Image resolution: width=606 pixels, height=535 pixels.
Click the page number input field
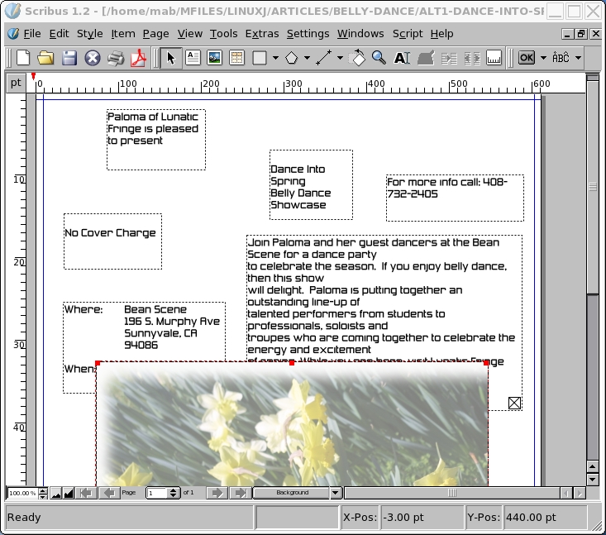(x=156, y=493)
